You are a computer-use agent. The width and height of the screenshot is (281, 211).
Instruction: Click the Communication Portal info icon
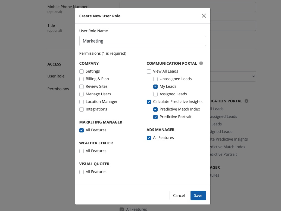201,63
